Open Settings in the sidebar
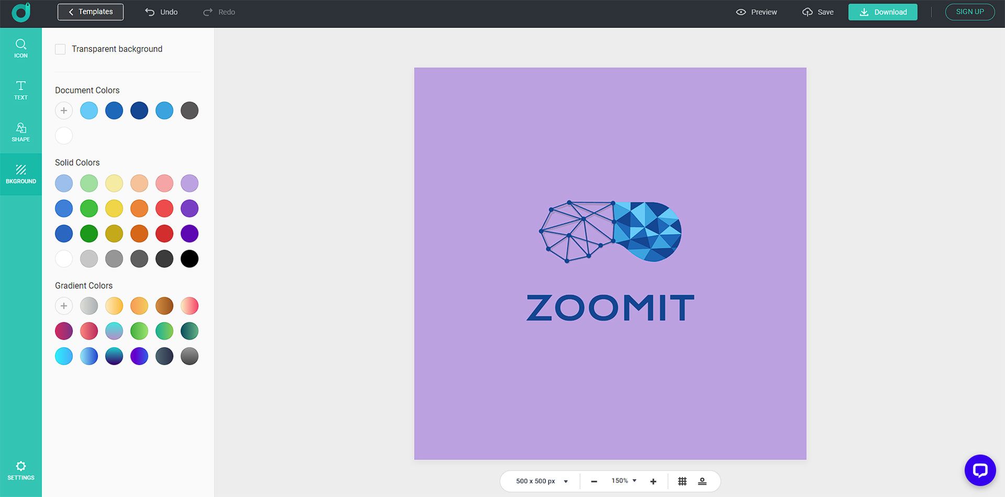Image resolution: width=1005 pixels, height=497 pixels. 21,471
